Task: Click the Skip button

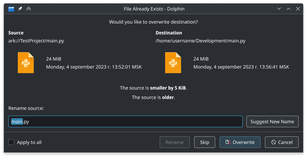Action: pos(205,142)
